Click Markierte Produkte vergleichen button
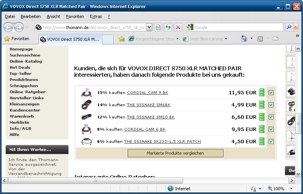This screenshot has width=303, height=194. [175, 153]
